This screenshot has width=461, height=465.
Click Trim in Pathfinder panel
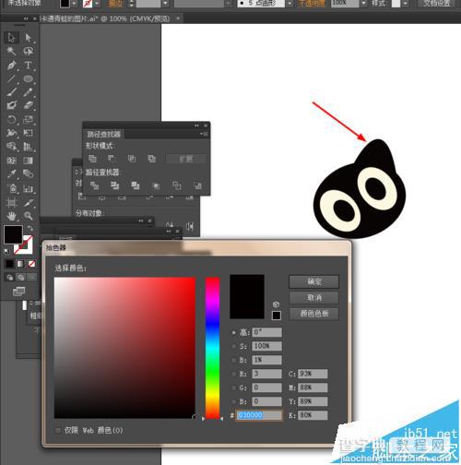point(114,185)
